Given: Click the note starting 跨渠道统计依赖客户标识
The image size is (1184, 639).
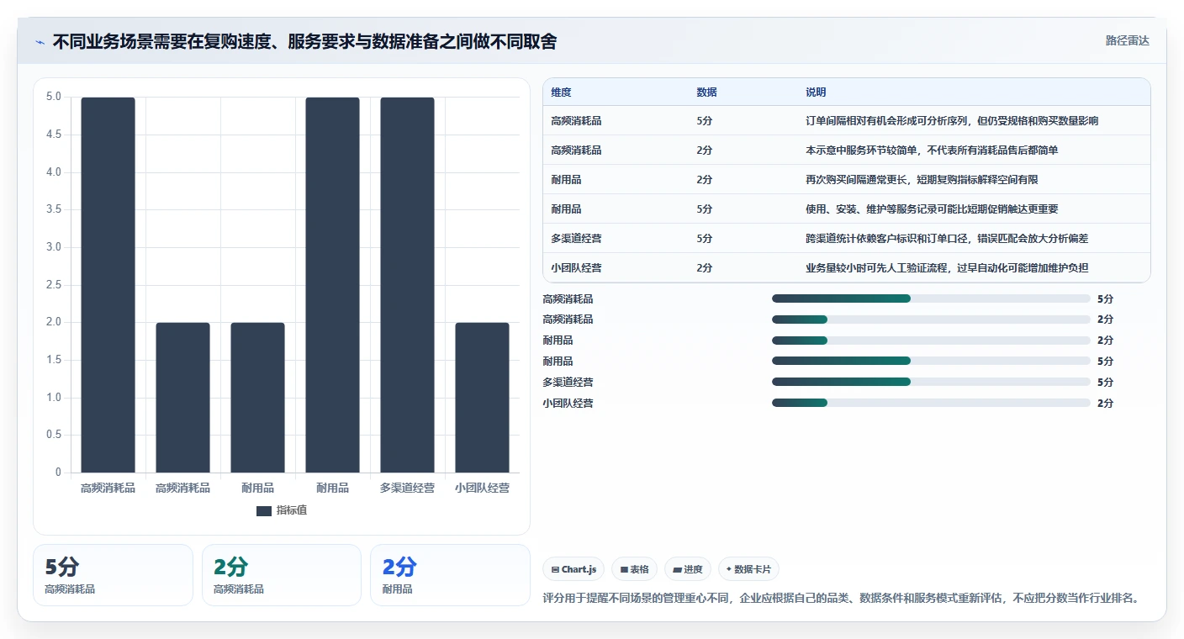Looking at the screenshot, I should 947,239.
